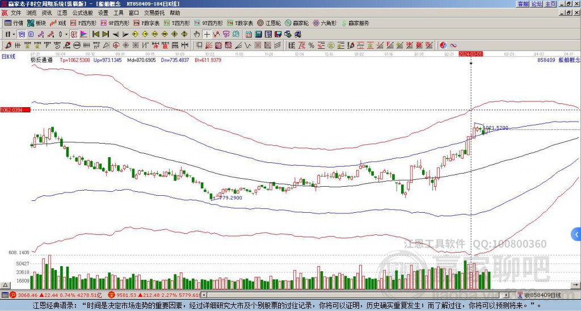The width and height of the screenshot is (581, 311).
Task: Click the scrollbar left arrow
Action: (204, 295)
